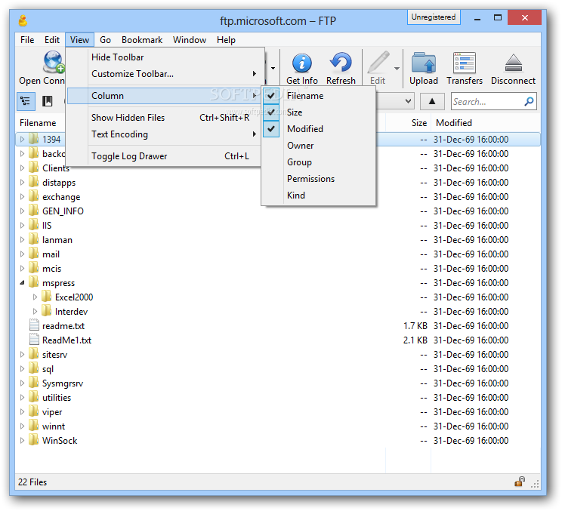Open the Edit menu
The image size is (562, 511).
52,40
